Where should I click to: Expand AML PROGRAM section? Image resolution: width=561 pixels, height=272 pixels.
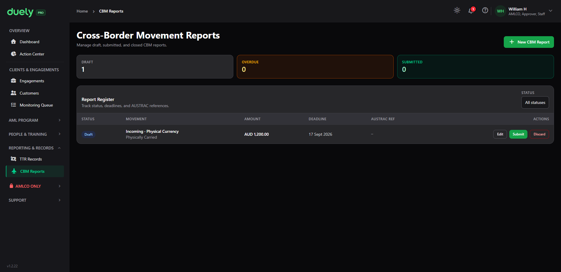pyautogui.click(x=35, y=120)
